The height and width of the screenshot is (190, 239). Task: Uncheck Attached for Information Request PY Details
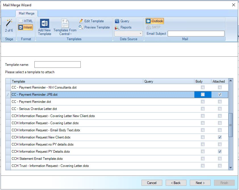[x=220, y=151]
